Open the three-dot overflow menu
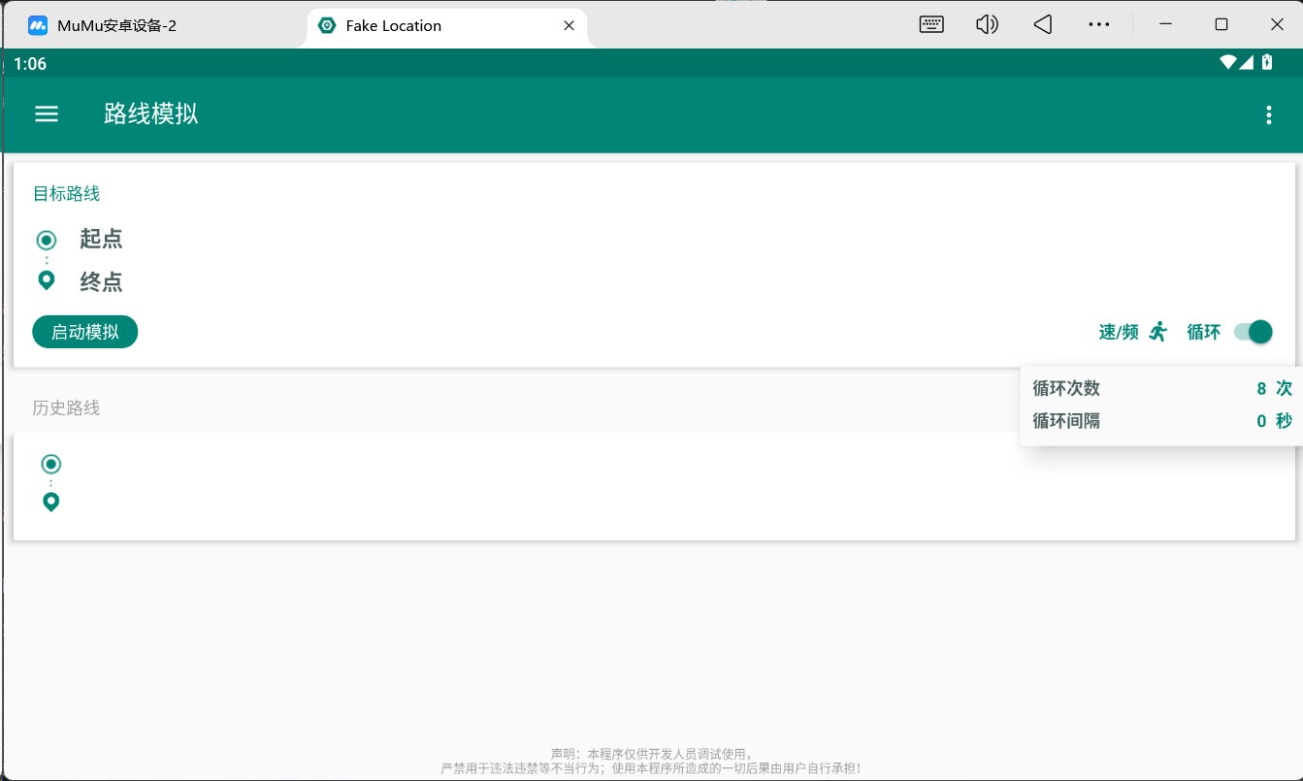 [1268, 115]
